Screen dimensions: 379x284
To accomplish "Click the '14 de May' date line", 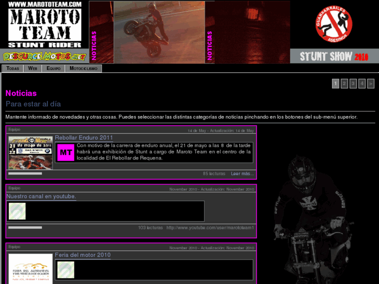I will [x=221, y=131].
